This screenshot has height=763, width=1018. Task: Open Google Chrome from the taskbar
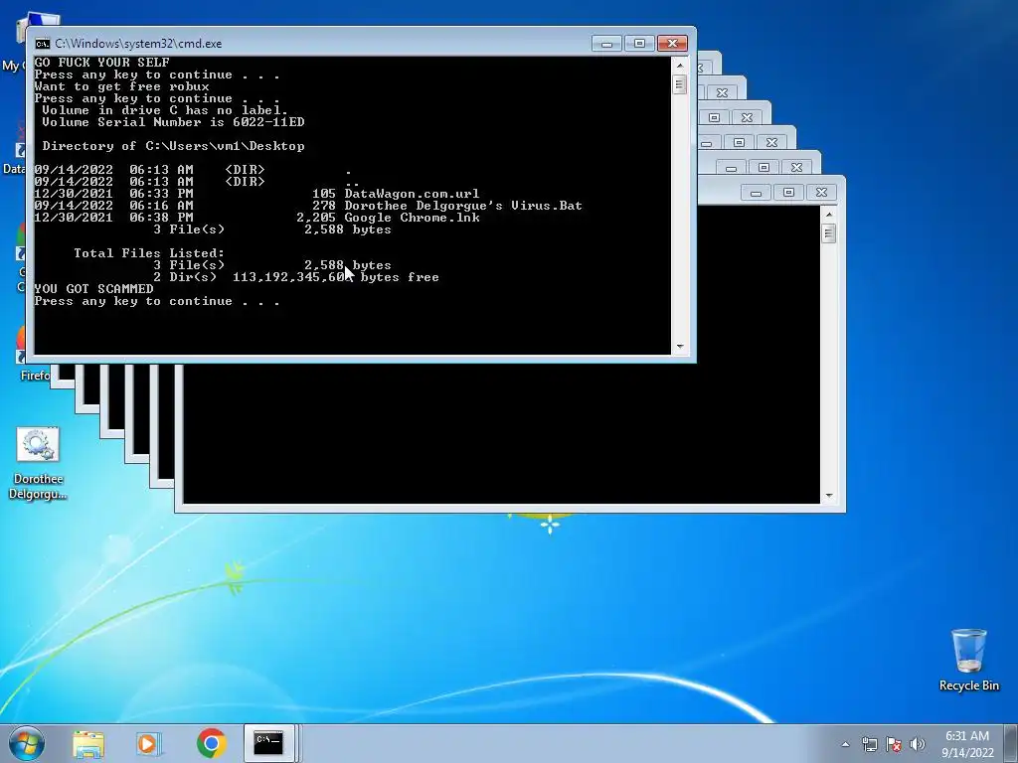(x=212, y=743)
